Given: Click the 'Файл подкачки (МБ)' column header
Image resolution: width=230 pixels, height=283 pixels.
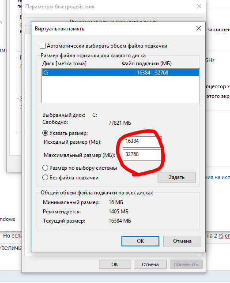Looking at the screenshot, I should (x=147, y=63).
